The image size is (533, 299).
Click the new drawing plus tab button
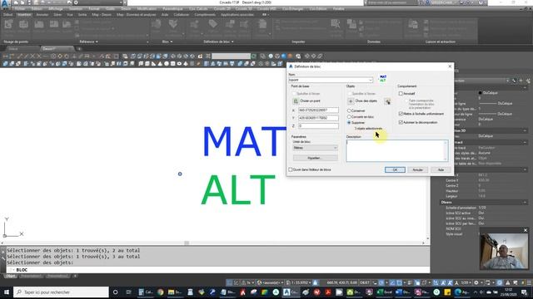tap(79, 49)
